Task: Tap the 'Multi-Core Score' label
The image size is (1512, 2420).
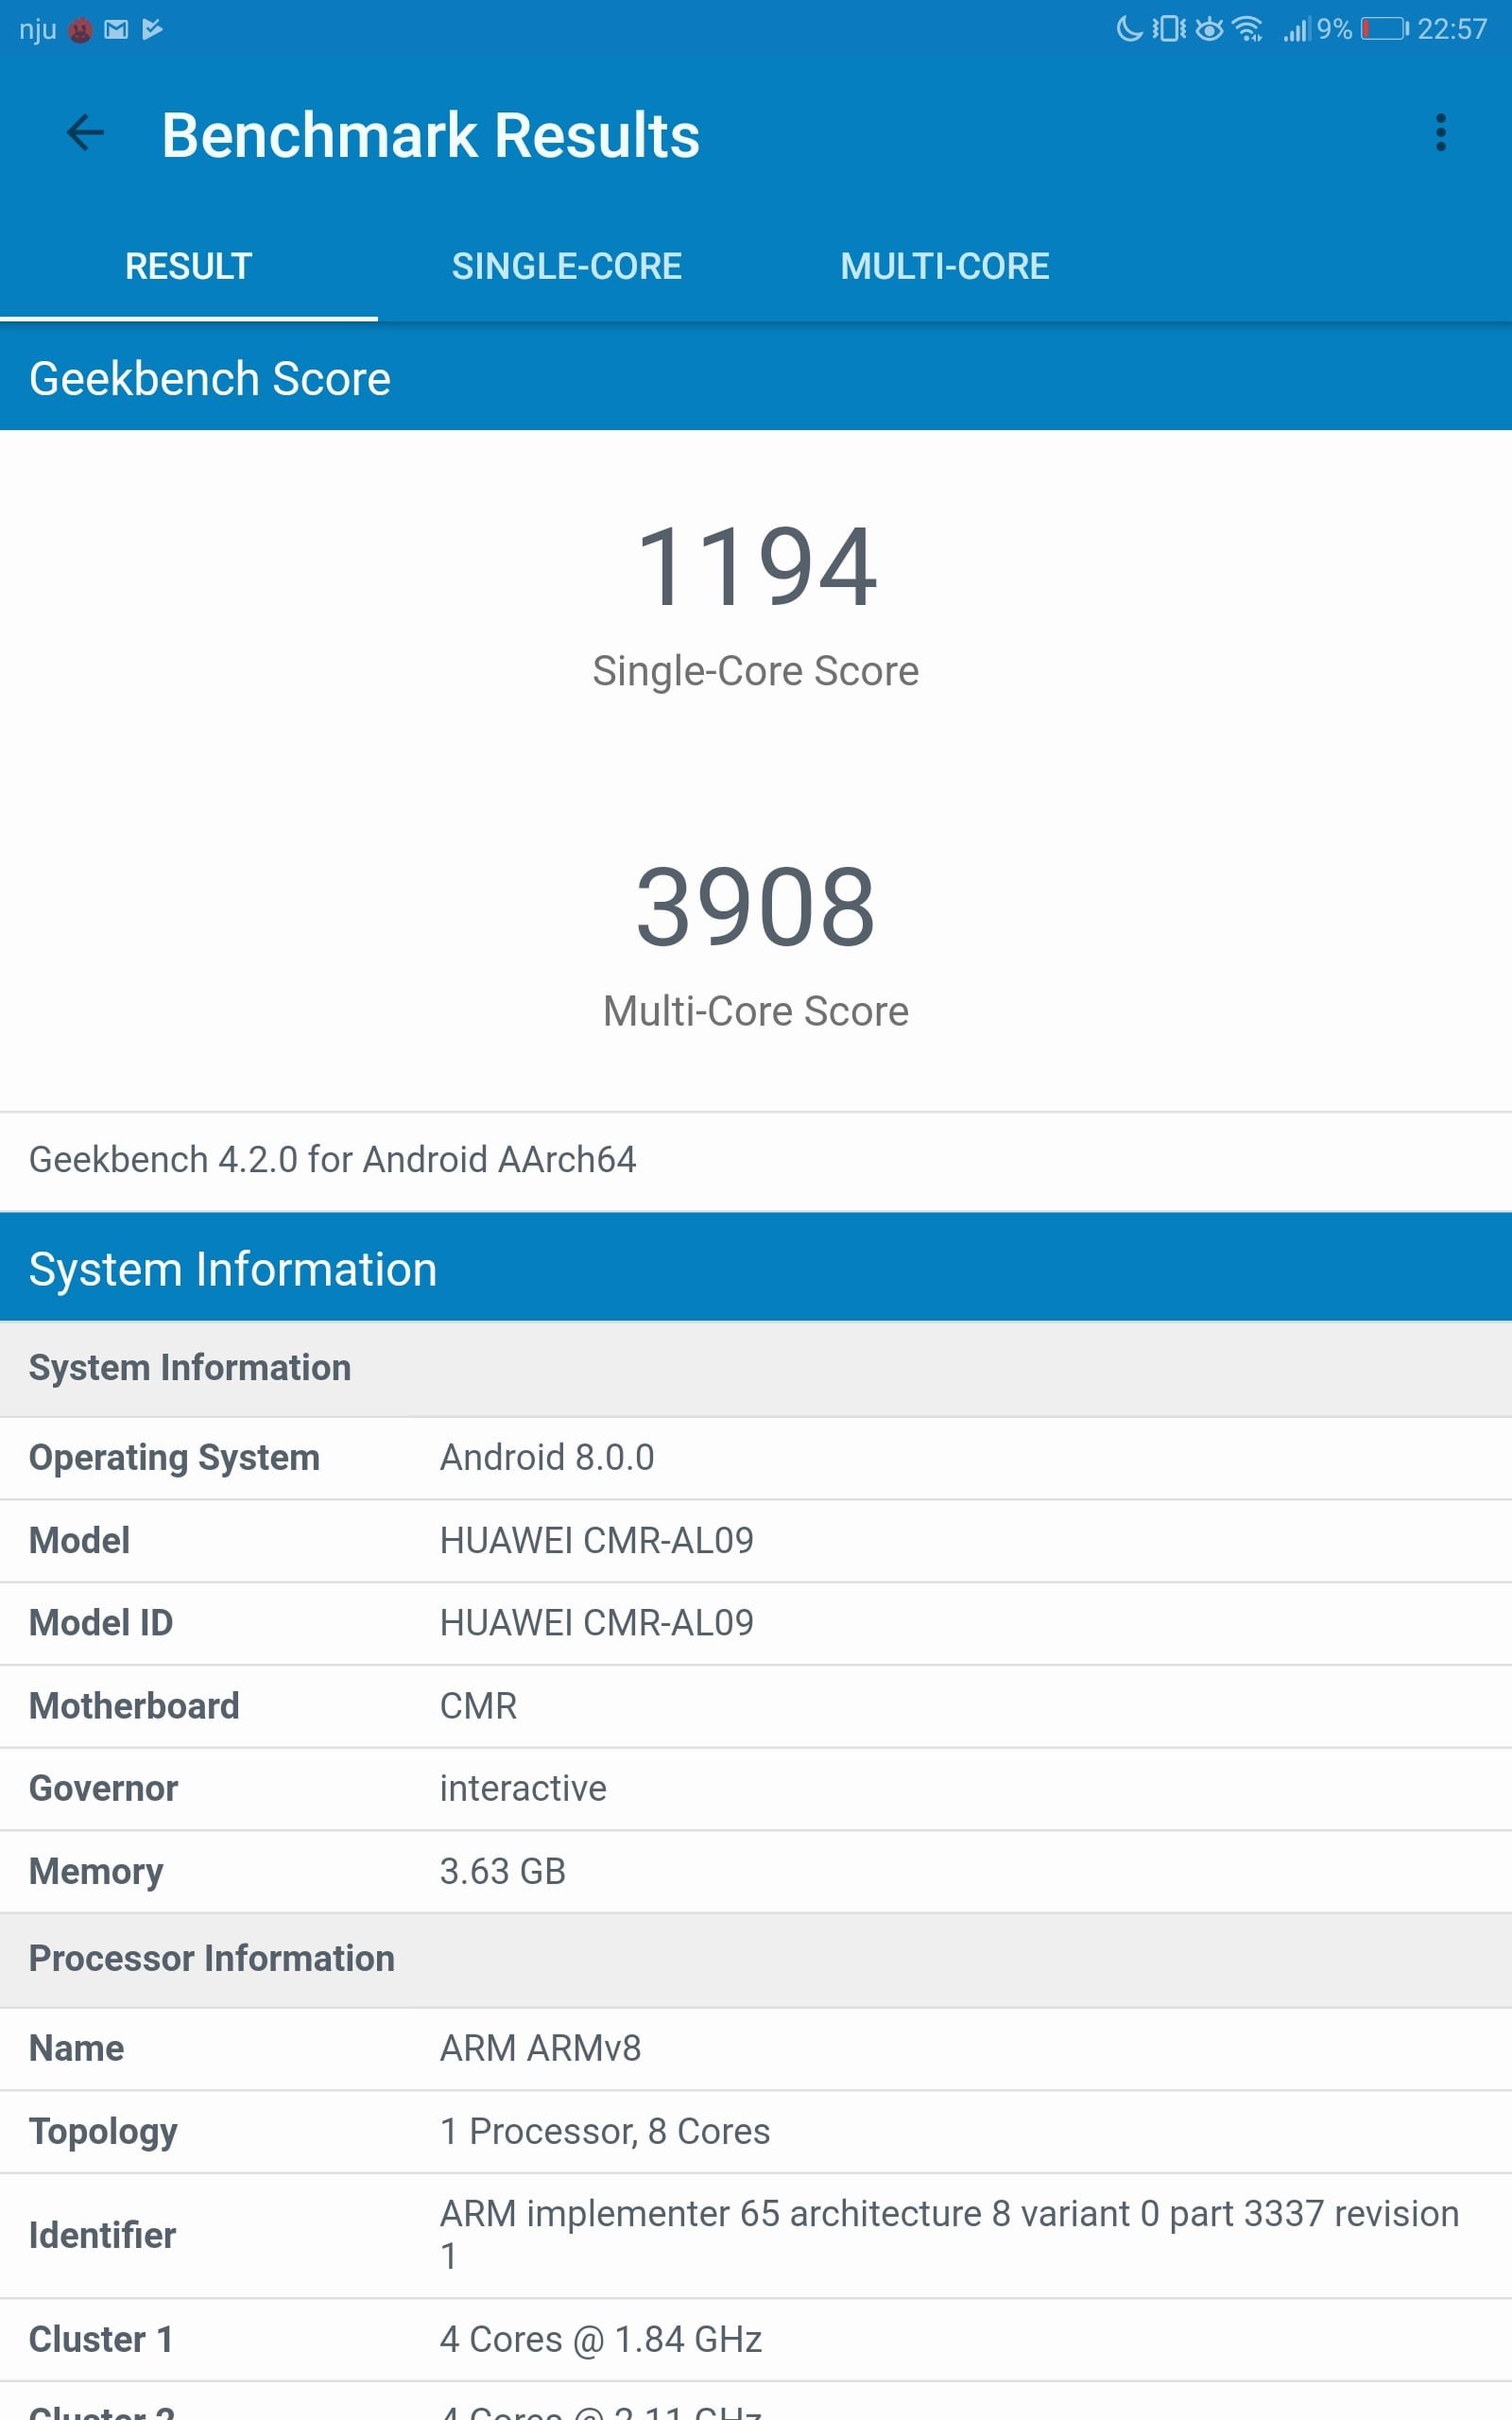Action: click(x=756, y=1011)
